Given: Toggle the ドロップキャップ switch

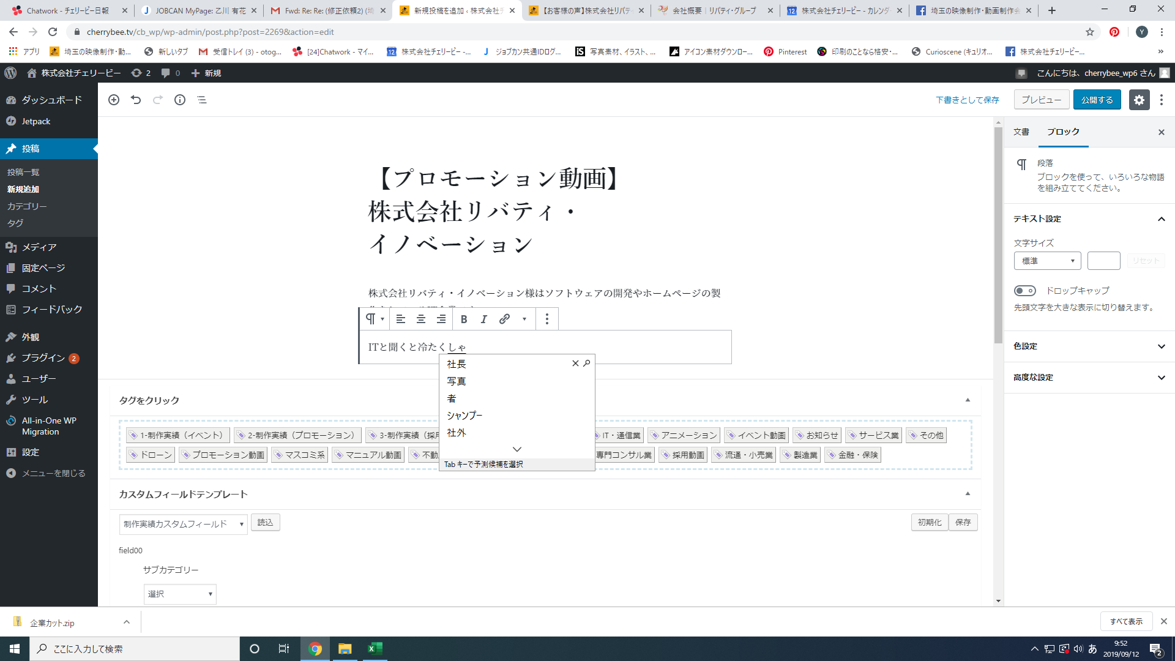Looking at the screenshot, I should pos(1025,291).
